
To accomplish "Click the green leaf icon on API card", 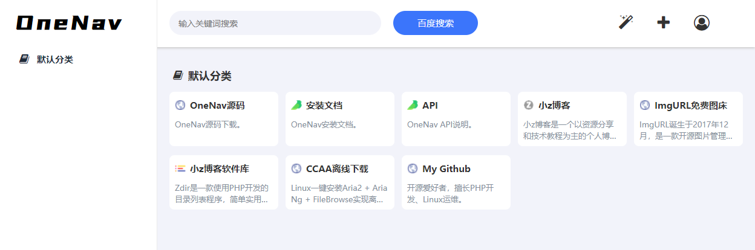I will (x=413, y=105).
